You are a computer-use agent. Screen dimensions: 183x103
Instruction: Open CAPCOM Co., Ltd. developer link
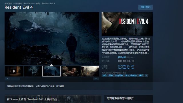click(126, 66)
